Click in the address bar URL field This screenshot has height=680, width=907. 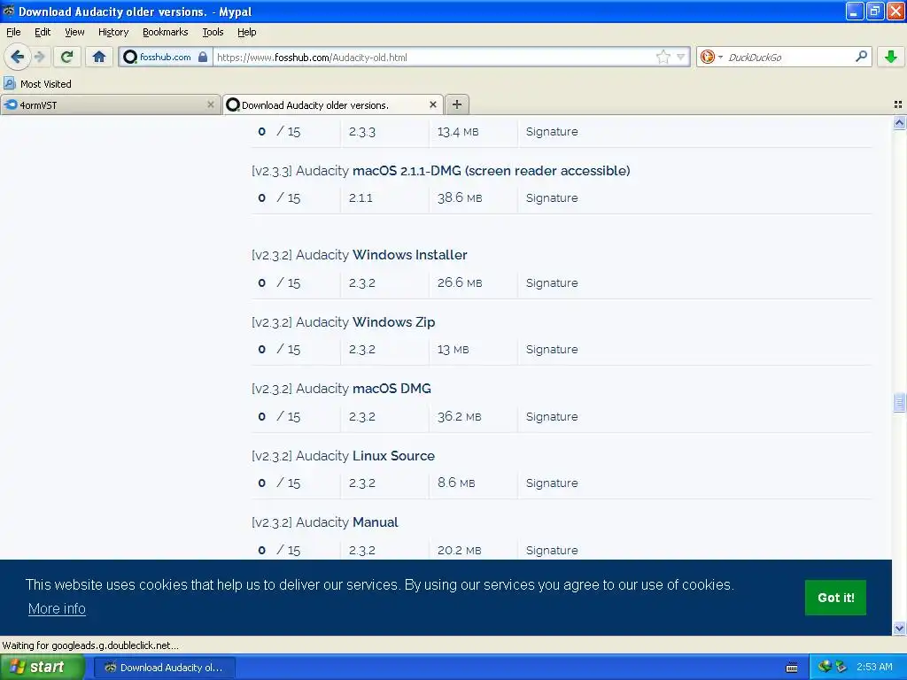coord(434,58)
